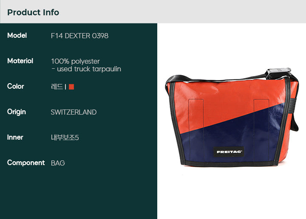The width and height of the screenshot is (306, 219).
Task: Select the 내부보조5 inner value
Action: tap(65, 138)
